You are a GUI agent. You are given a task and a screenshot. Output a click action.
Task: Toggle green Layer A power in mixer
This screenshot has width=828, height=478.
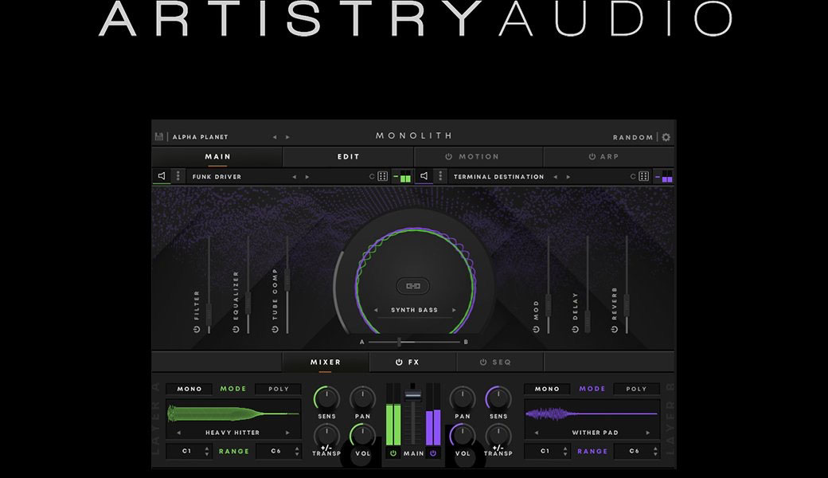[x=393, y=453]
